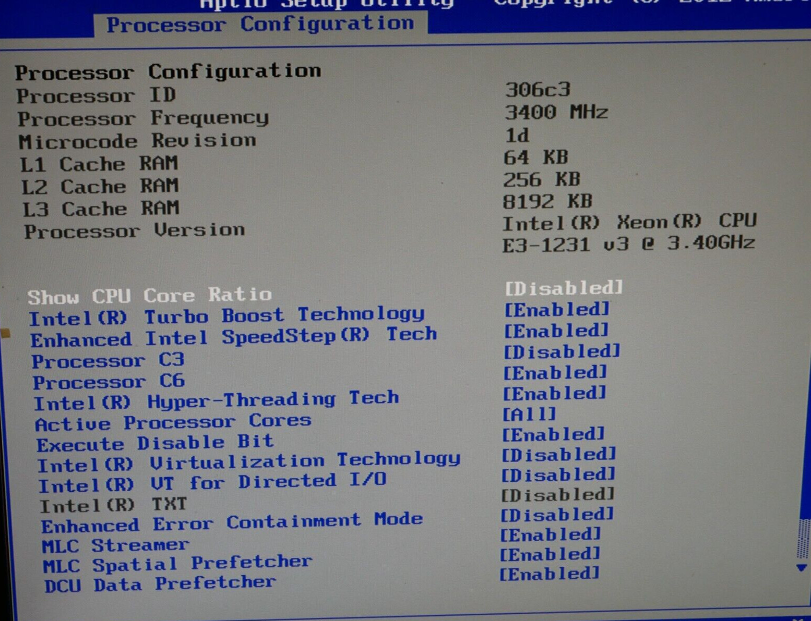Open the [Disabled] value of VT for Directed I/O
Image resolution: width=811 pixels, height=621 pixels.
[x=558, y=474]
